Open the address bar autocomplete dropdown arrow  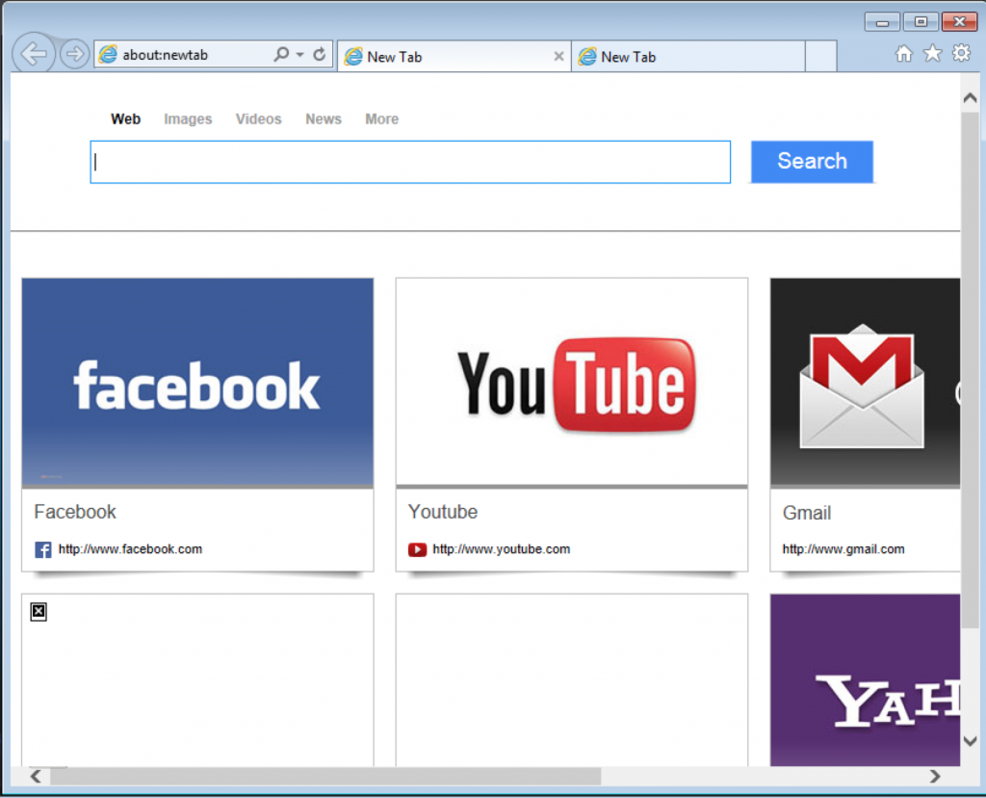pyautogui.click(x=300, y=55)
